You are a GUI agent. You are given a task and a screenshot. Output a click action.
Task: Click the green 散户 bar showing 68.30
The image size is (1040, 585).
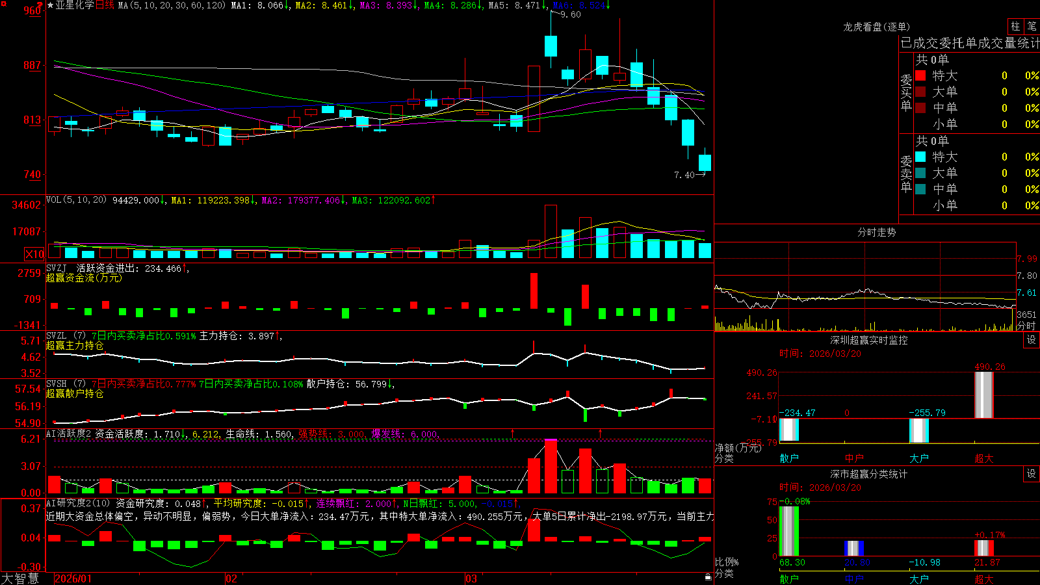(789, 531)
